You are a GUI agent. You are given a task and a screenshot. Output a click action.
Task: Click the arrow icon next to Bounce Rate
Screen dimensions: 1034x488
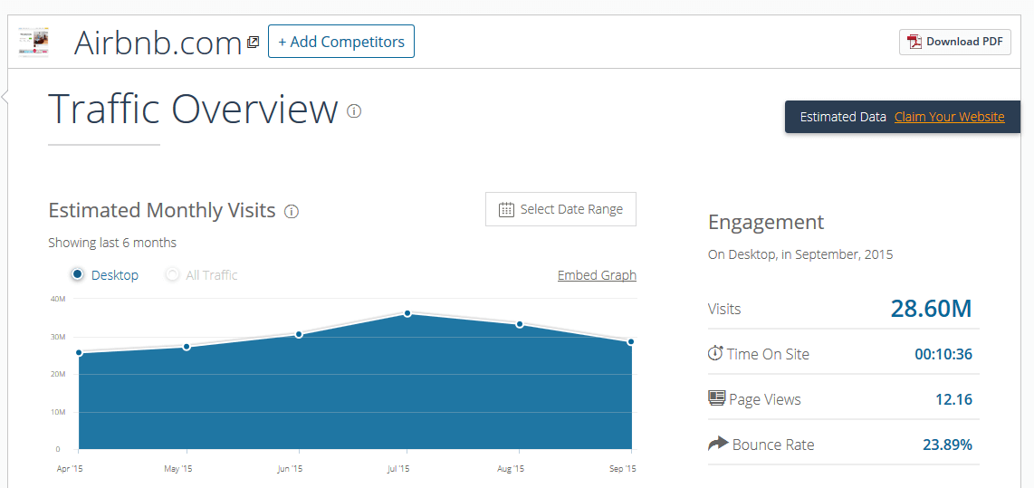[x=717, y=444]
